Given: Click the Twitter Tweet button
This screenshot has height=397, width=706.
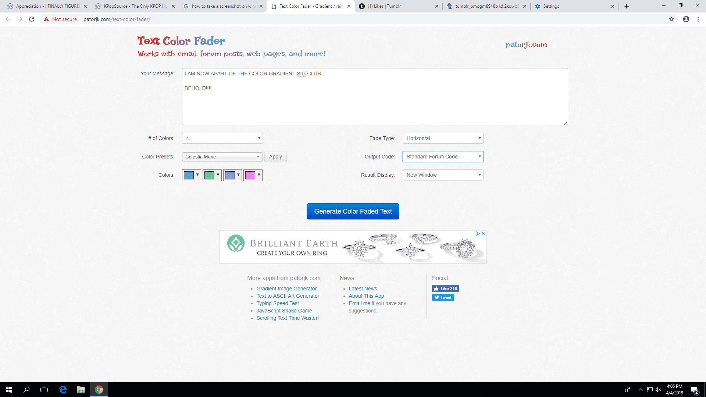Looking at the screenshot, I should tap(443, 297).
